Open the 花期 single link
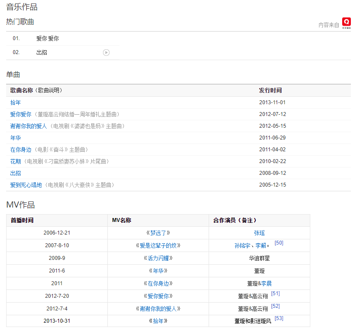Screen dimensions: 357x334 [x=16, y=161]
